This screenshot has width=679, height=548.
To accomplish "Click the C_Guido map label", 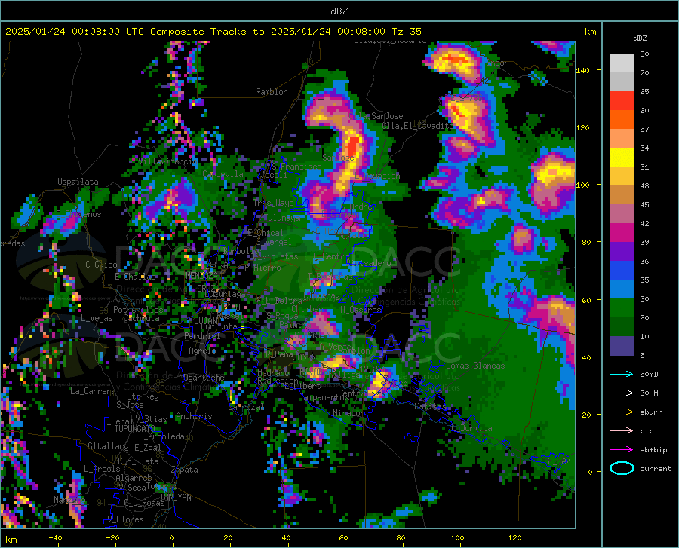I will [101, 265].
